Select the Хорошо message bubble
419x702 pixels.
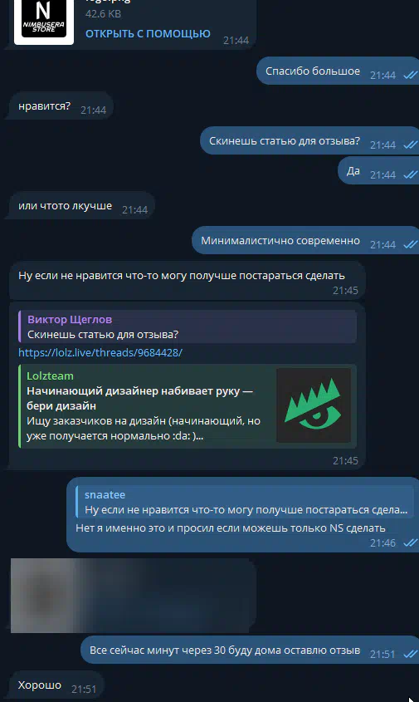coord(56,685)
